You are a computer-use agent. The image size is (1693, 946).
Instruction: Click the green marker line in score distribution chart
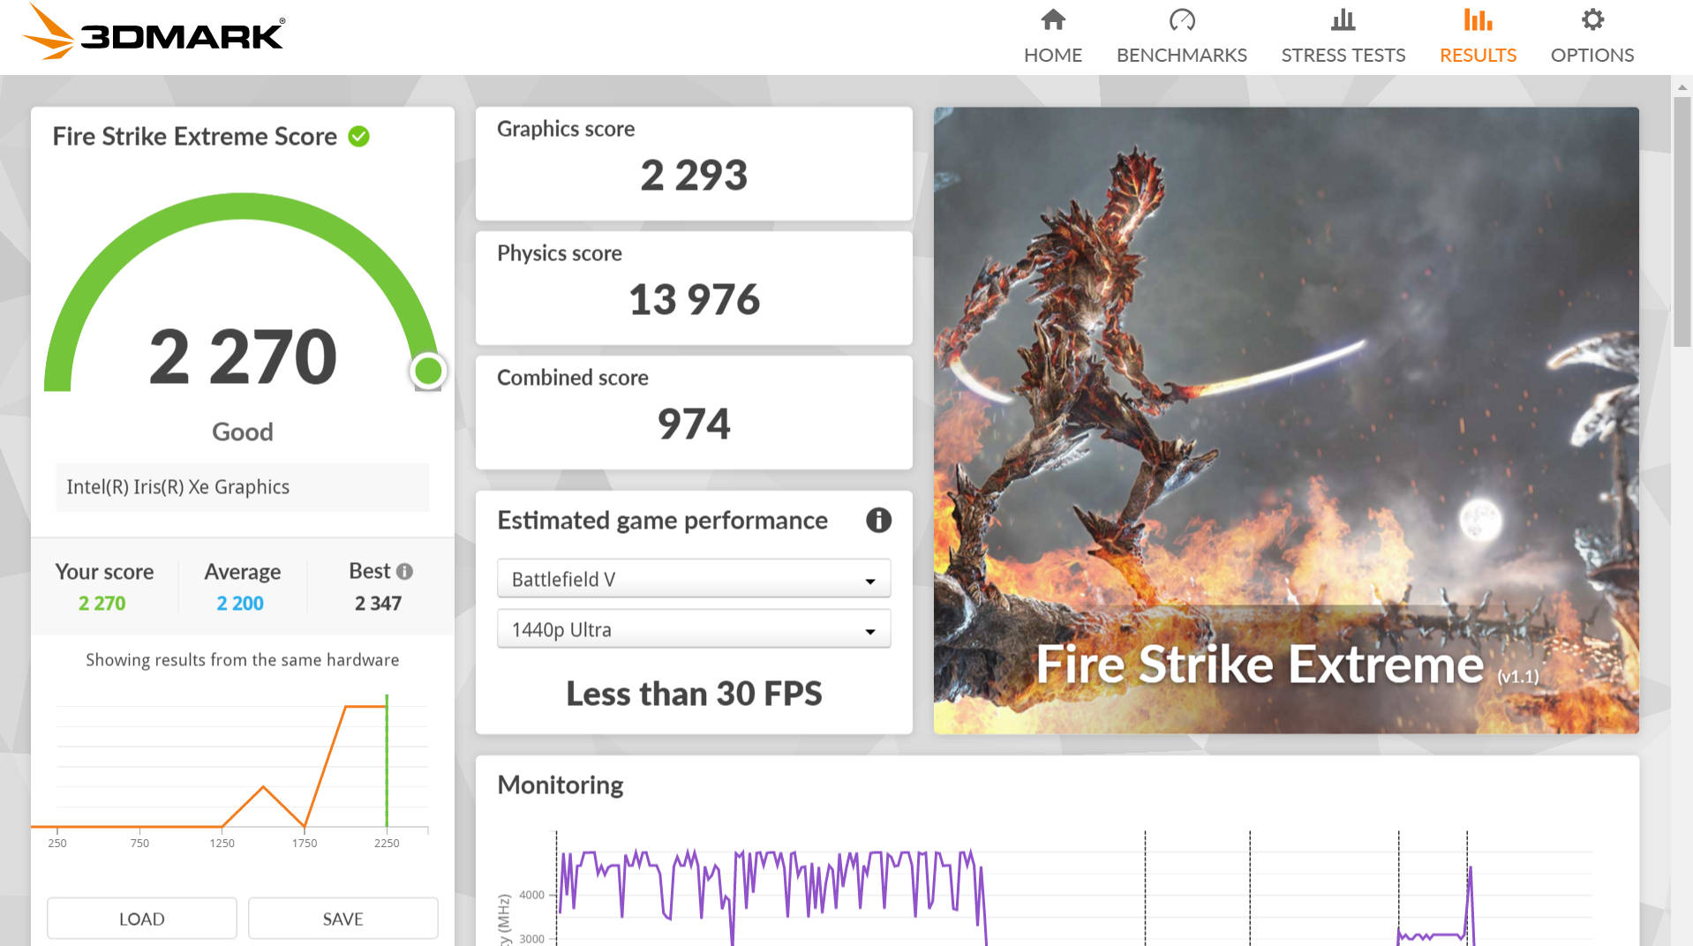[x=387, y=761]
